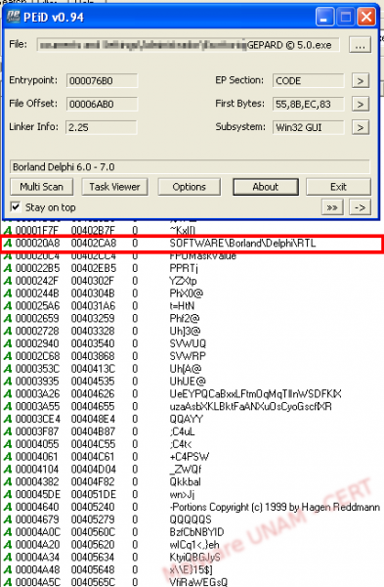Click the Exit button

[338, 187]
